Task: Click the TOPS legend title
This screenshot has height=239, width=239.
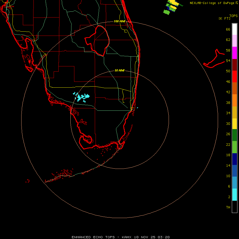Action: [x=233, y=16]
